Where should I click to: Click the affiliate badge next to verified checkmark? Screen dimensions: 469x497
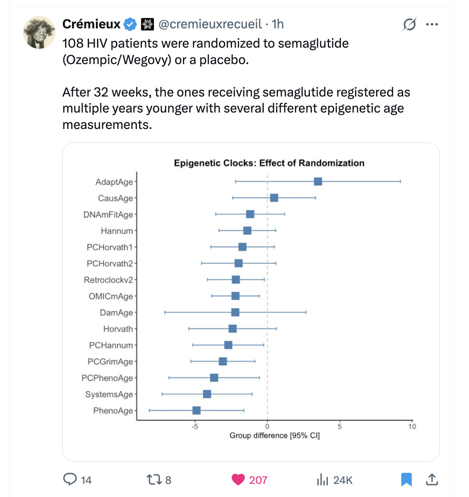[147, 24]
